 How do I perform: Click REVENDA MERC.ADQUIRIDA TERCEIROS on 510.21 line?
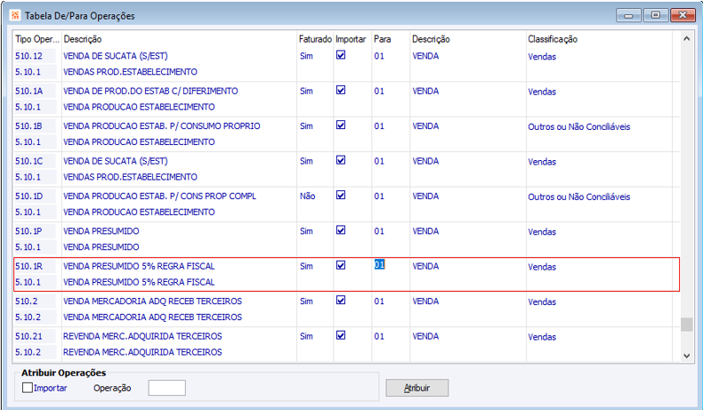pyautogui.click(x=142, y=336)
